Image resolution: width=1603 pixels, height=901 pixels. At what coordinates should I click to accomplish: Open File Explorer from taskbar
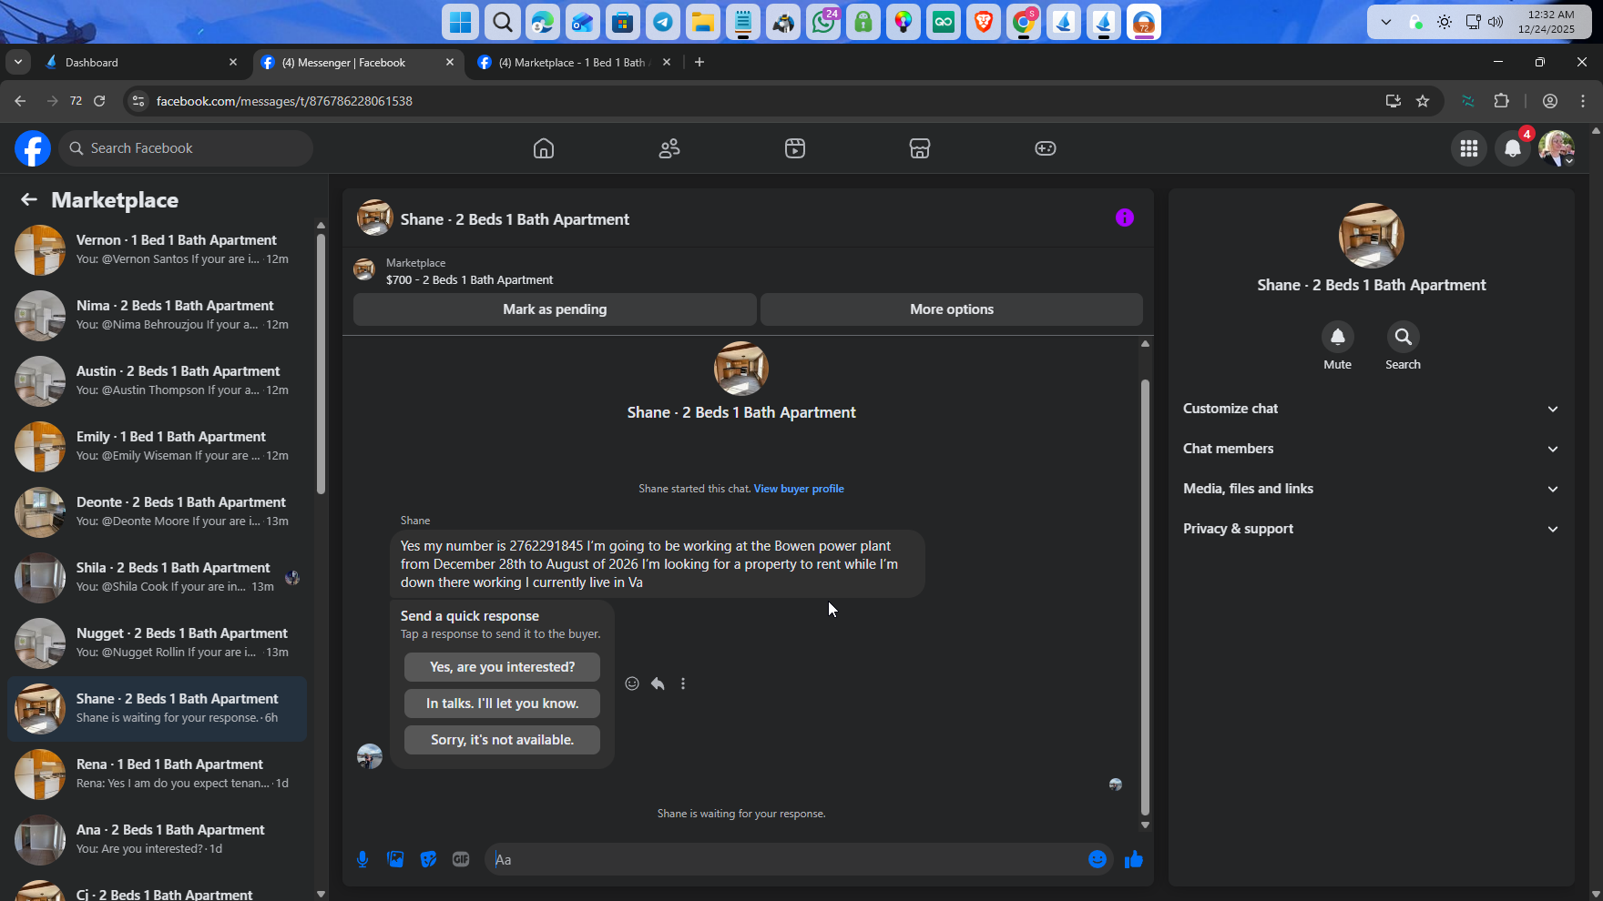coord(703,22)
